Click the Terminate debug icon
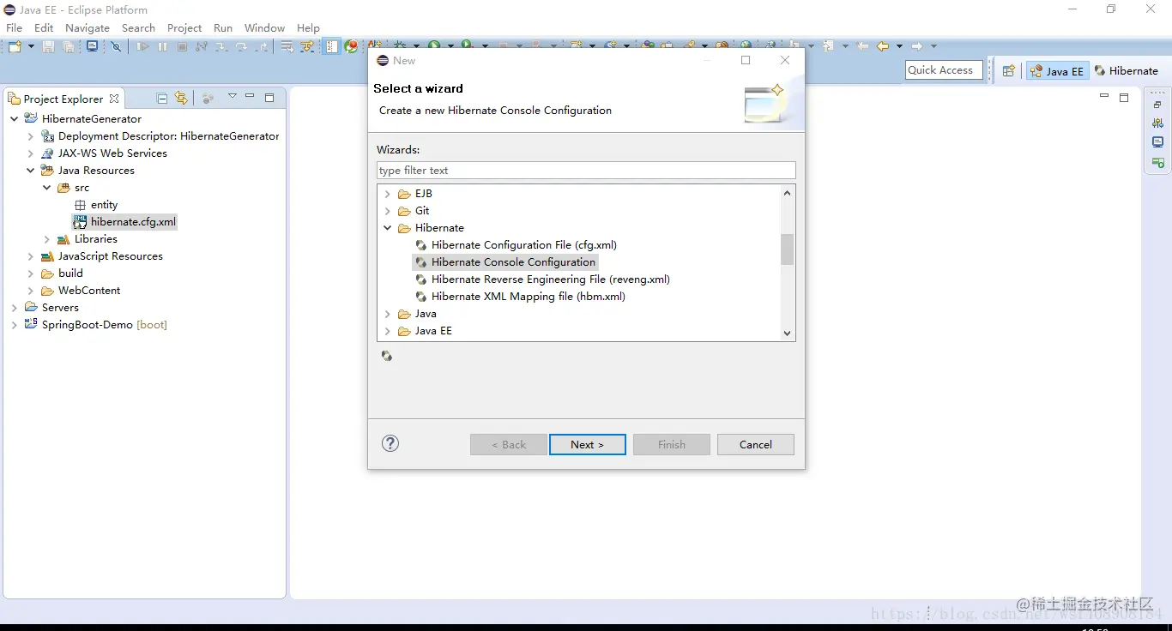Viewport: 1172px width, 631px height. (x=182, y=46)
